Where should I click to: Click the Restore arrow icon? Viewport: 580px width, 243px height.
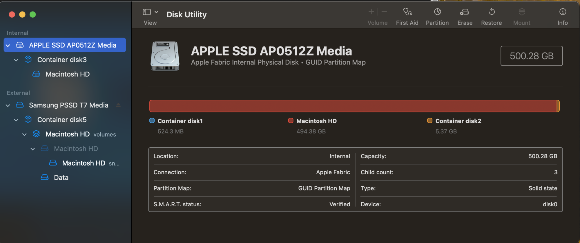click(492, 12)
